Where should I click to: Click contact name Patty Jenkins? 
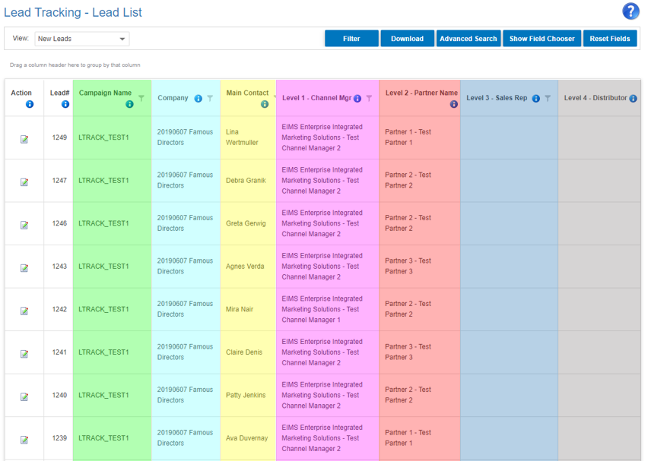(246, 395)
